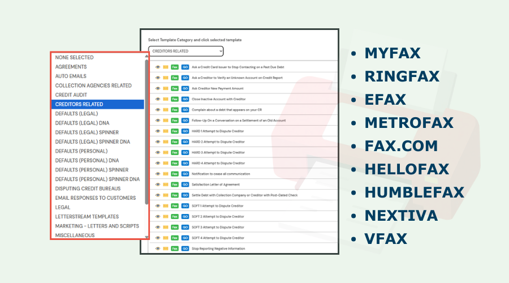Viewport: 509px width, 283px height.
Task: Choose DEFAULTS (LEGAL) option
Action: point(98,114)
